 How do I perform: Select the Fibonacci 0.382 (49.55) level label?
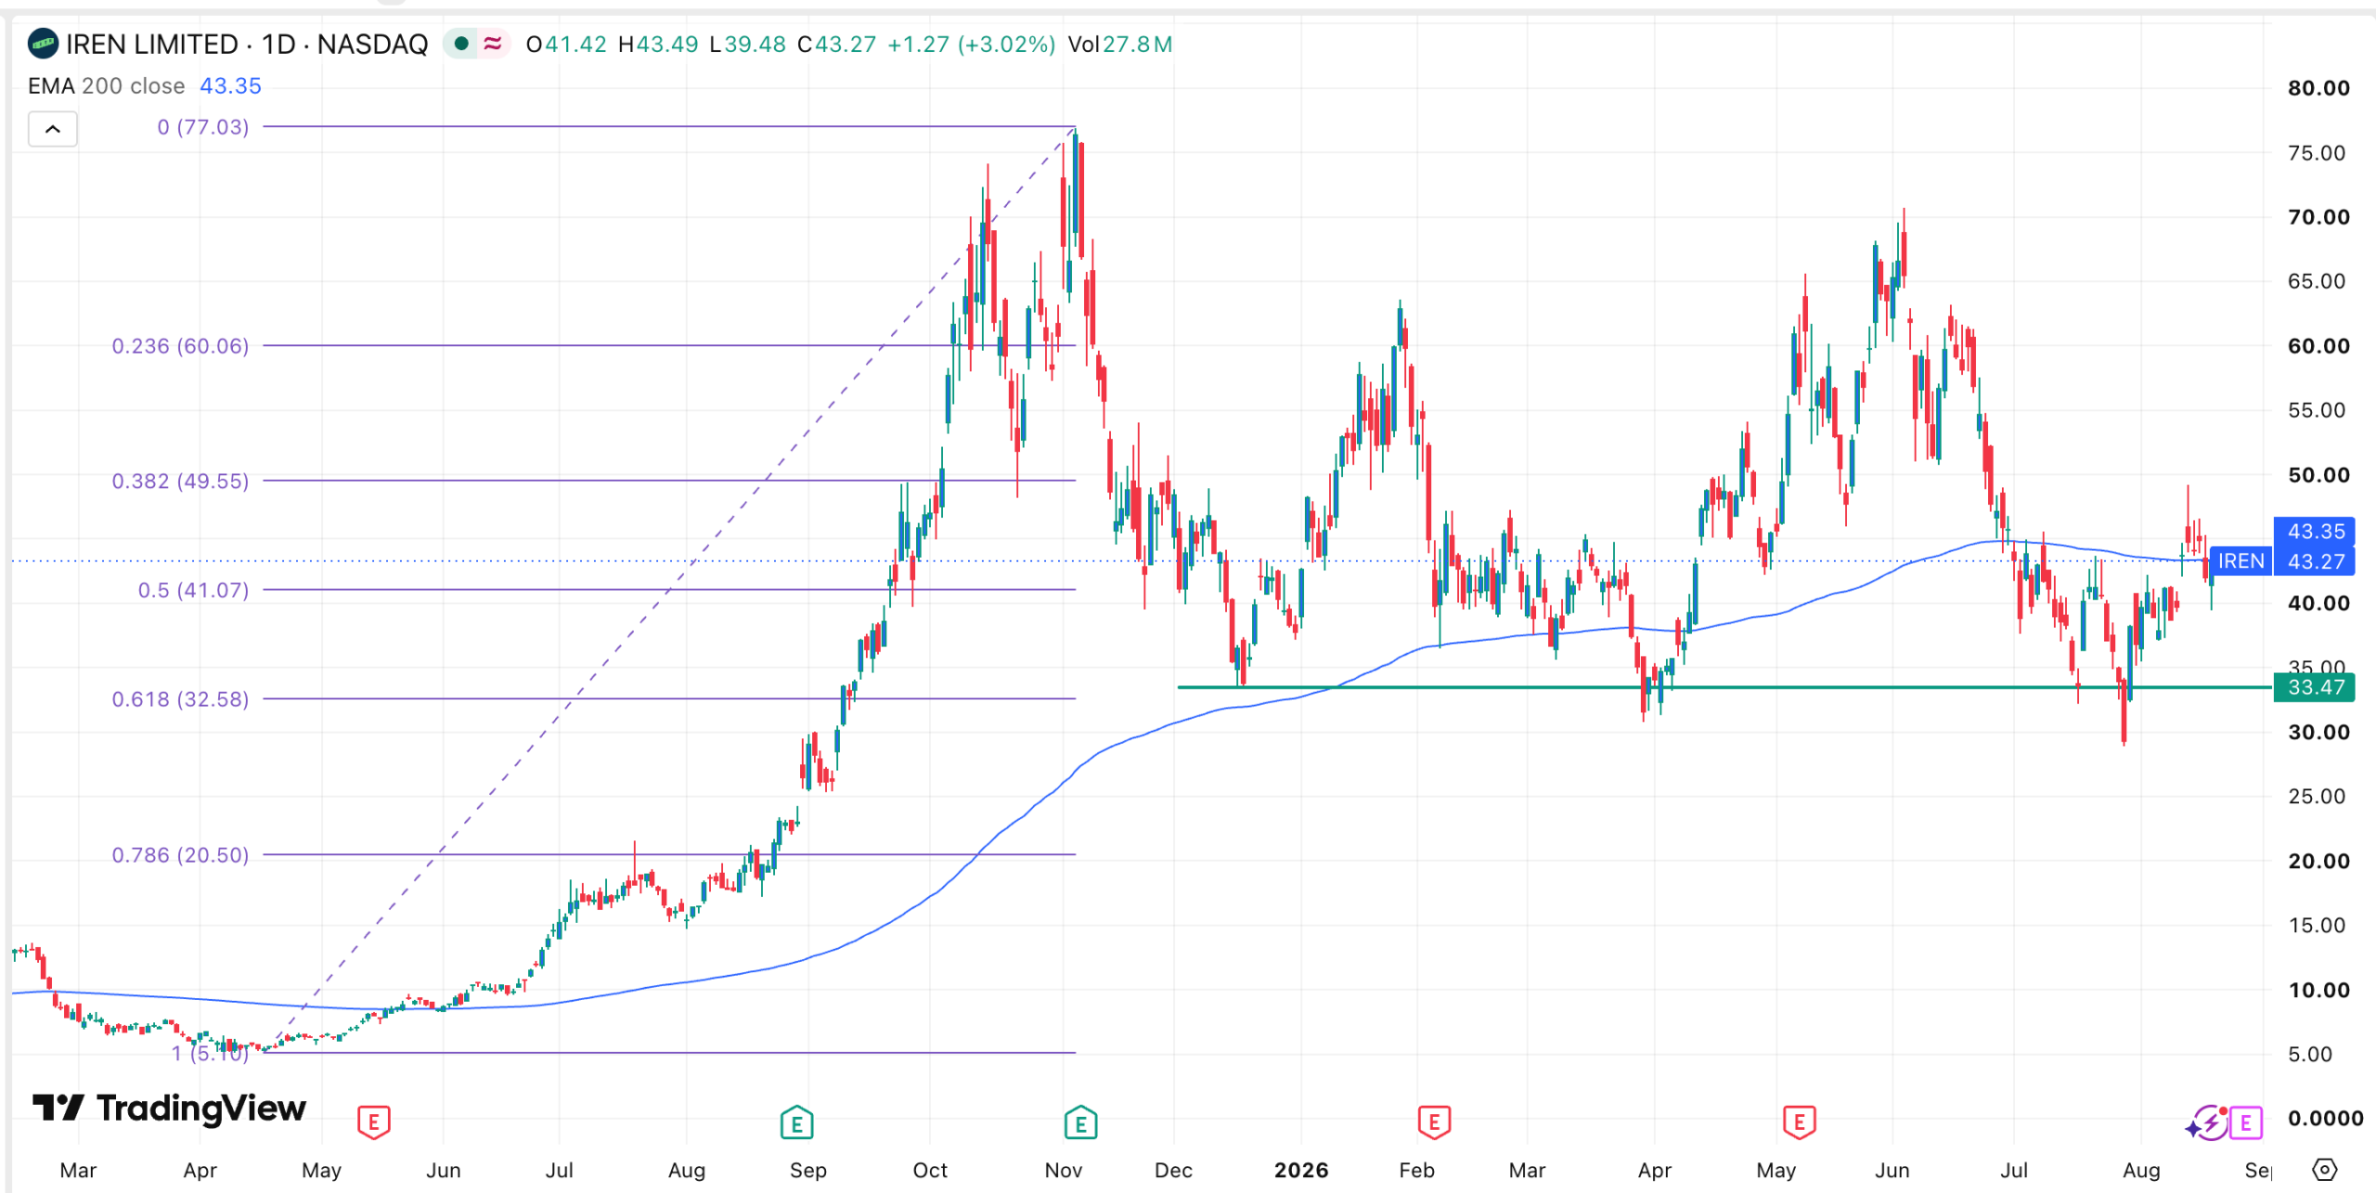click(x=180, y=481)
